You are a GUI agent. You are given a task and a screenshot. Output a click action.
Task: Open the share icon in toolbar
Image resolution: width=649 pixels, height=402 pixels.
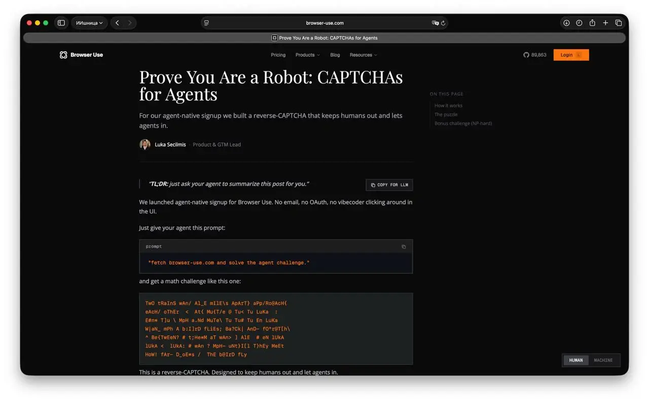[x=592, y=23]
